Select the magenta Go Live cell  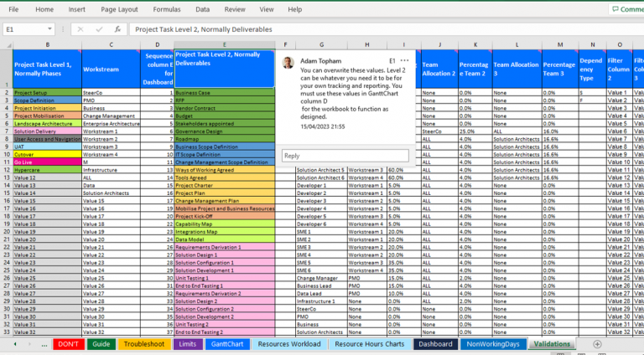46,162
